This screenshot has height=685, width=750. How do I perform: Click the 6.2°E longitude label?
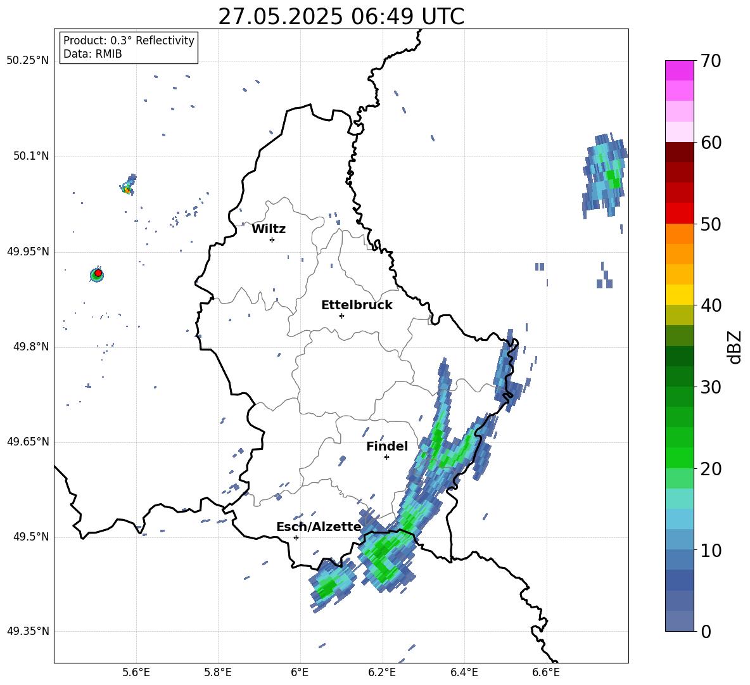click(382, 672)
